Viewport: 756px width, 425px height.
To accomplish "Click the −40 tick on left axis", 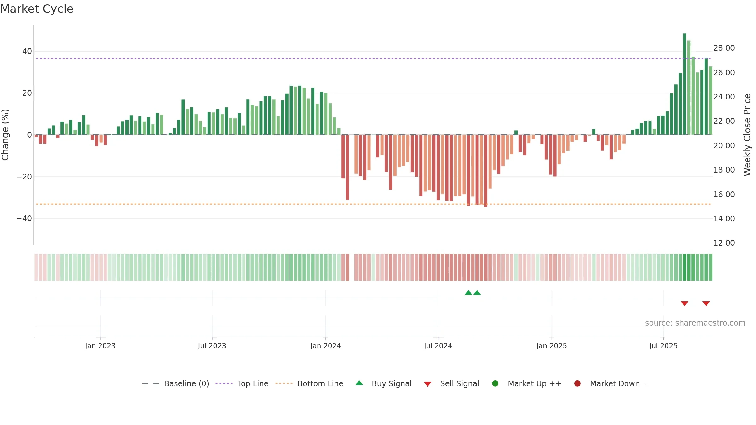I will point(24,218).
